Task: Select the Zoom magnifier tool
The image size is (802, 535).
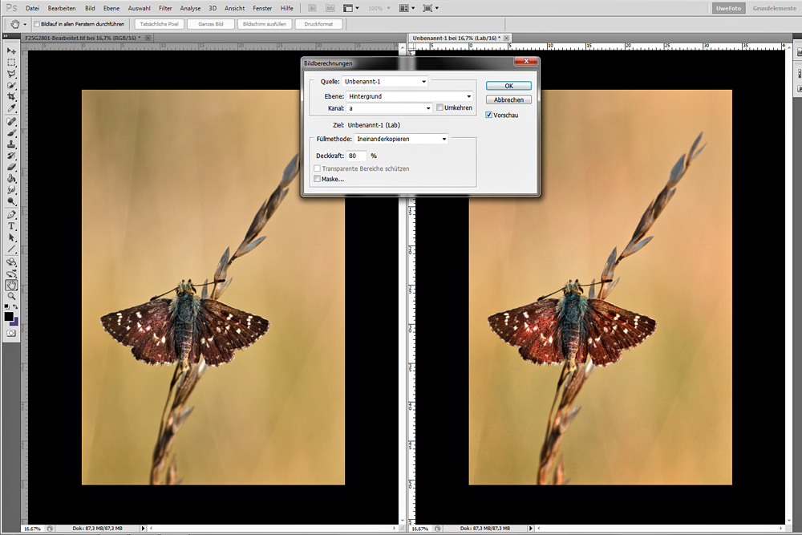Action: [12, 296]
